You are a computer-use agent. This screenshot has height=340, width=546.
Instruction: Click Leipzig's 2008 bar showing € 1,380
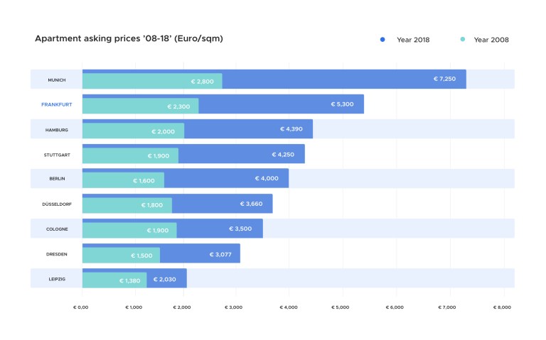click(114, 280)
